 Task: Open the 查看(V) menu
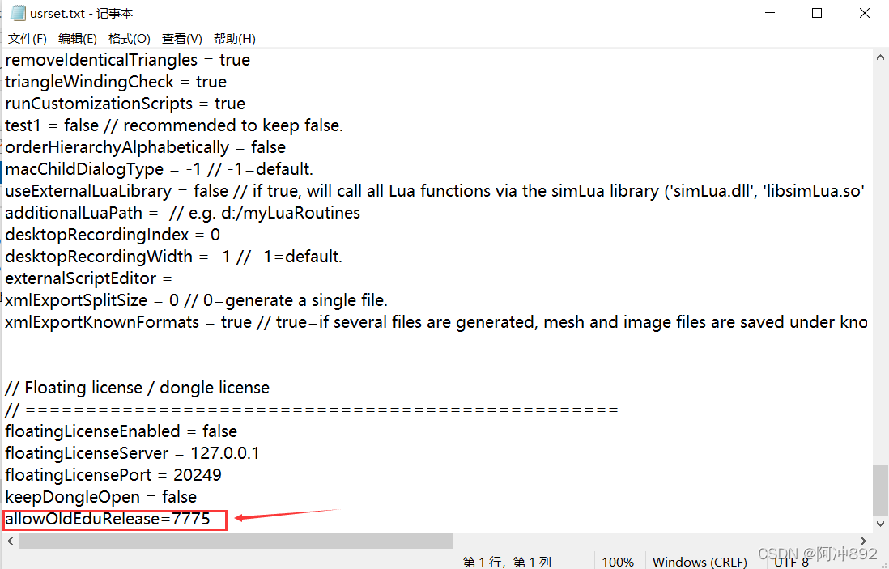[x=182, y=39]
